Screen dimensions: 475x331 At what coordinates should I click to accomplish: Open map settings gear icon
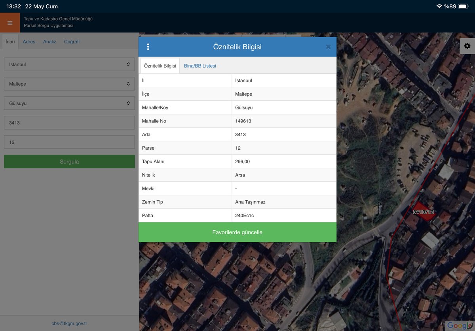click(467, 46)
